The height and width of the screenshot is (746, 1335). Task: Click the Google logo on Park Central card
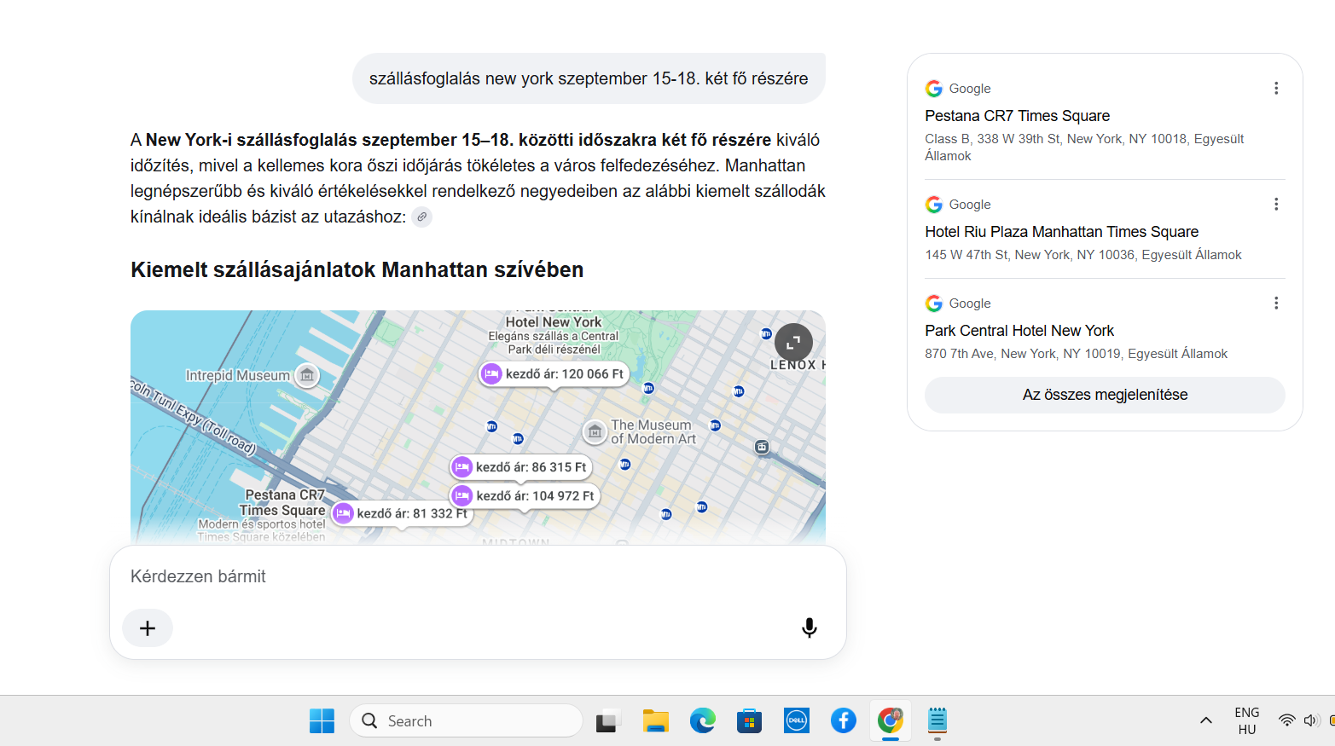coord(934,304)
